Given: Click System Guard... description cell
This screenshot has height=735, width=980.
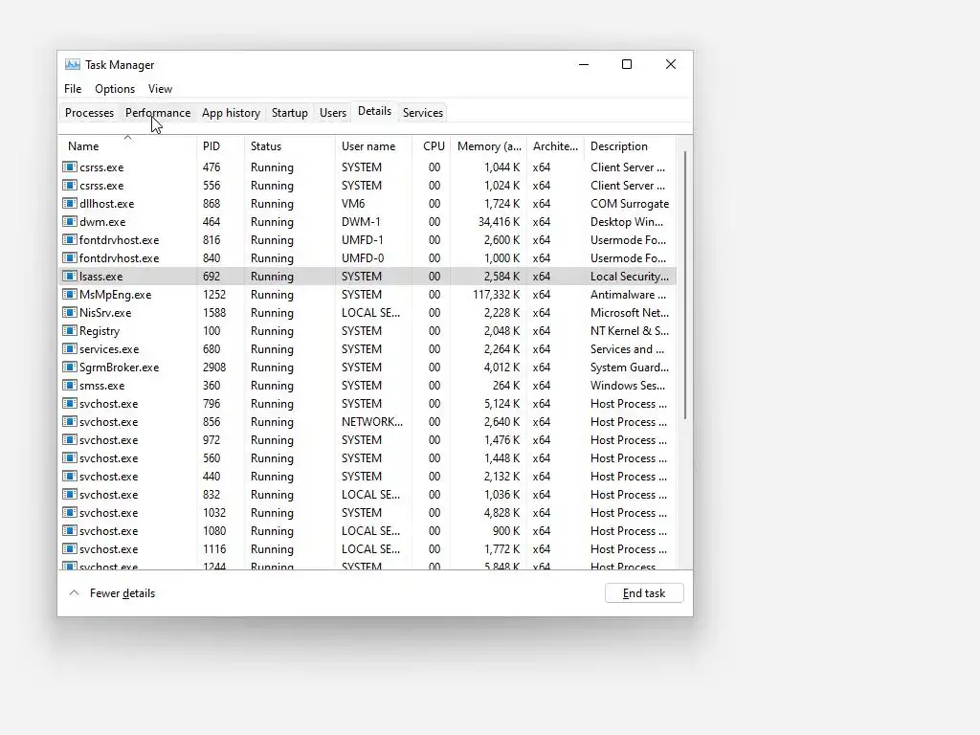Looking at the screenshot, I should (630, 367).
